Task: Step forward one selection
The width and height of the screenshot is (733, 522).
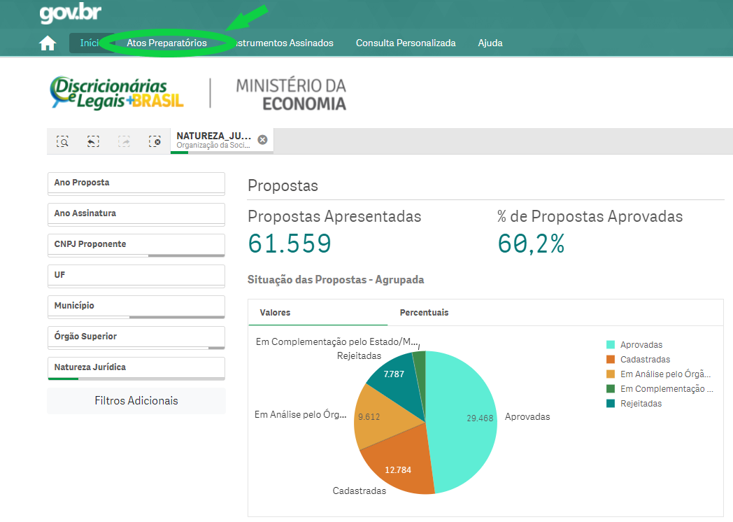Action: click(124, 141)
